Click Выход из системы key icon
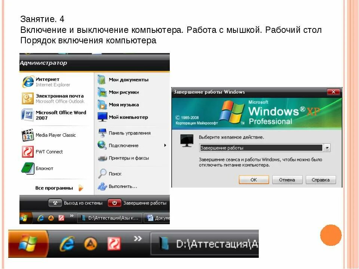The height and width of the screenshot is (269, 359). tap(55, 203)
